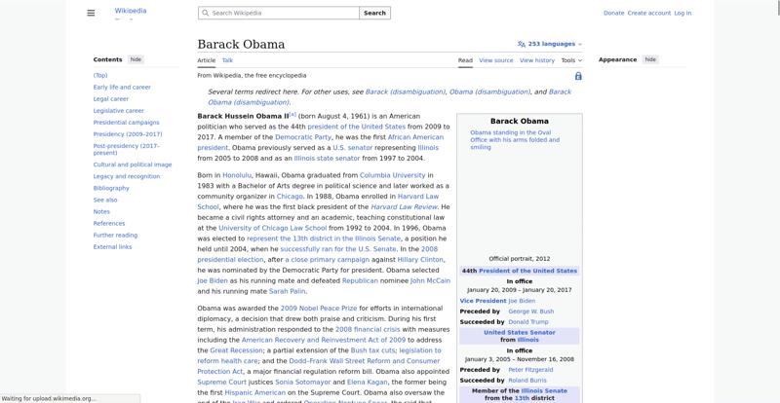Switch to the Talk tab

pyautogui.click(x=227, y=60)
